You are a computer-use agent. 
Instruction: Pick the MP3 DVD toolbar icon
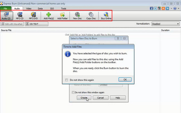click(x=33, y=16)
